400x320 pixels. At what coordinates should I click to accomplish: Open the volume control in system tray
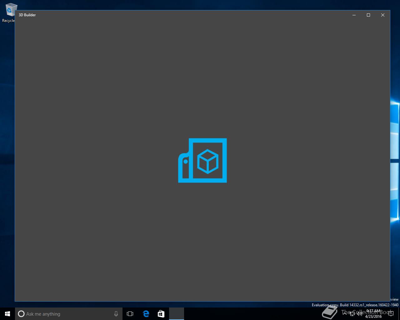coord(360,314)
